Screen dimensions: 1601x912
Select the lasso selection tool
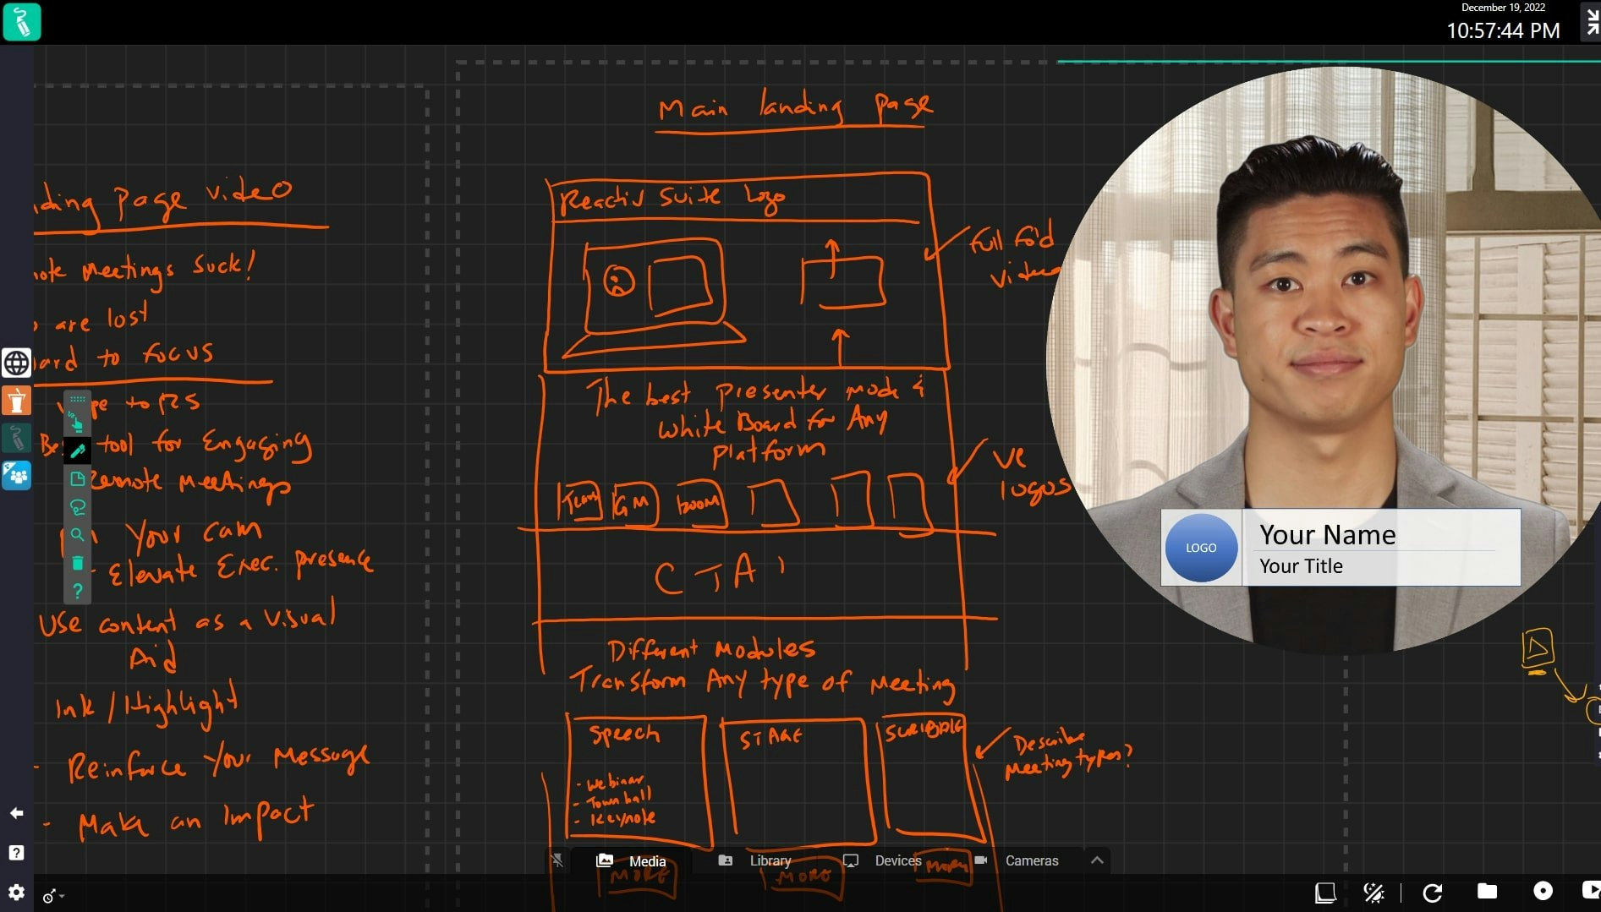click(78, 507)
